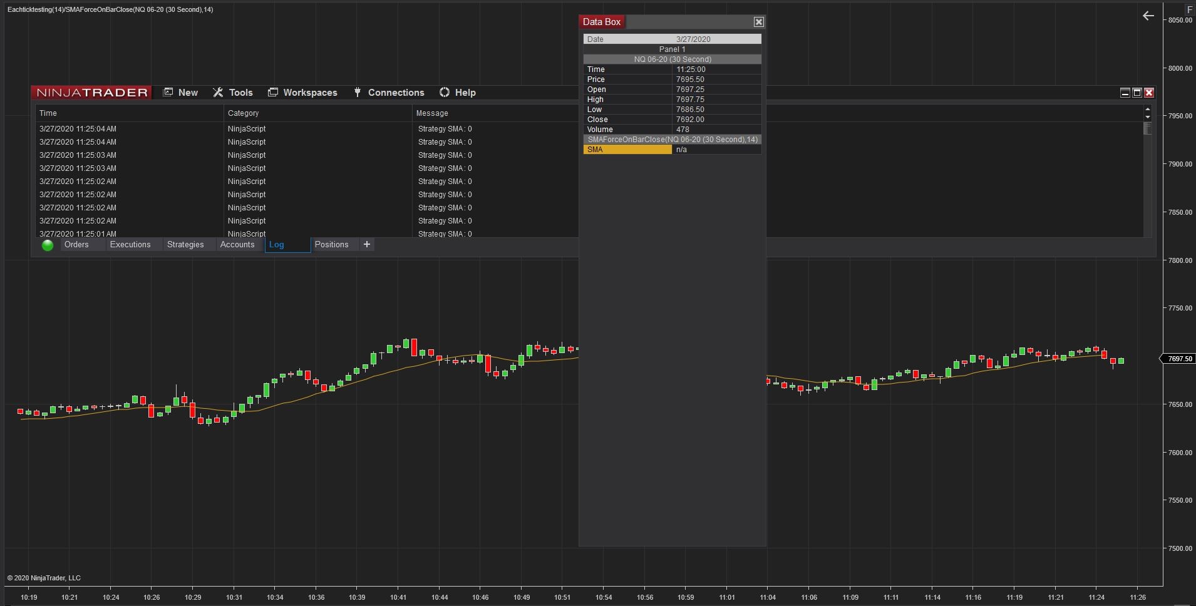Click the Data Box title bar
The height and width of the screenshot is (606, 1196).
672,22
